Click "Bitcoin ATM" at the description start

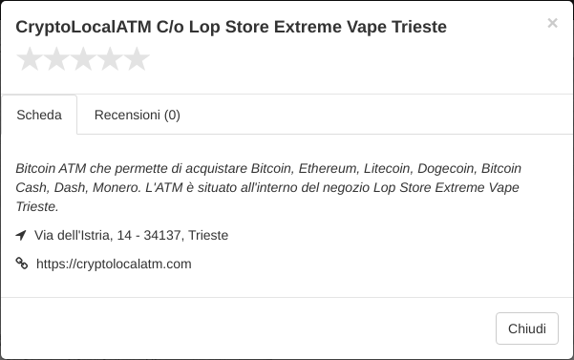[51, 168]
